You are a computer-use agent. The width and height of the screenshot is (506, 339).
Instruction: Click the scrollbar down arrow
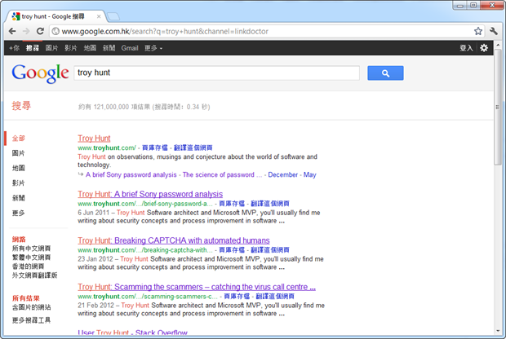(x=497, y=331)
